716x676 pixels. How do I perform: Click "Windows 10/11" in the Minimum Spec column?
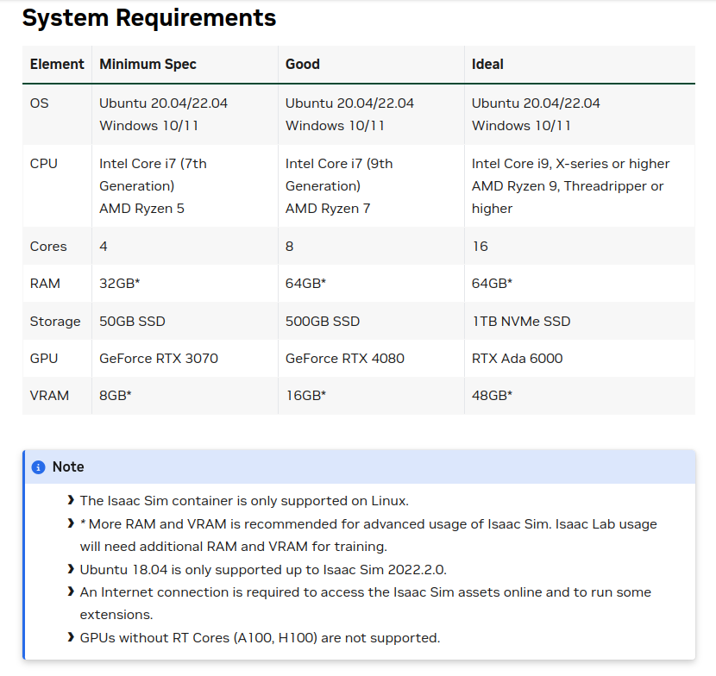(149, 126)
